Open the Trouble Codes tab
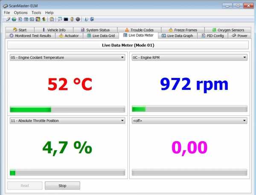The width and height of the screenshot is (256, 195). (x=139, y=30)
